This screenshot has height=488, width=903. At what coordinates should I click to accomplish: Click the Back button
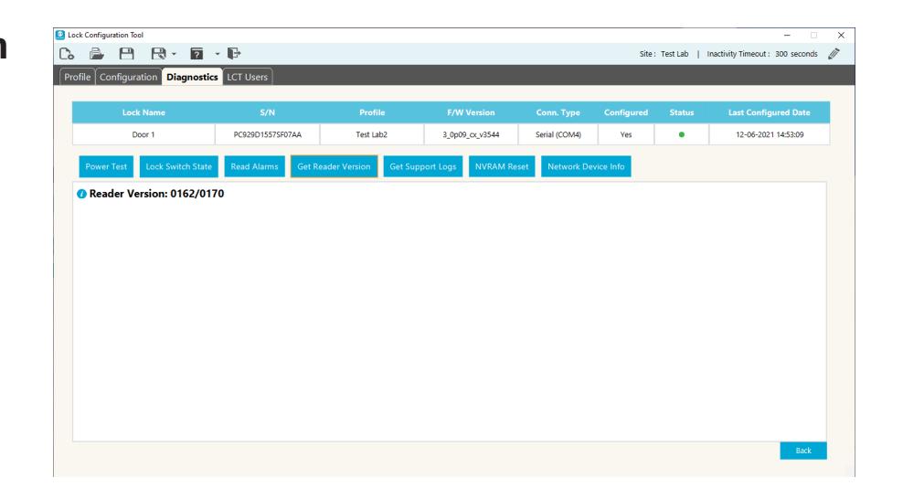coord(802,451)
